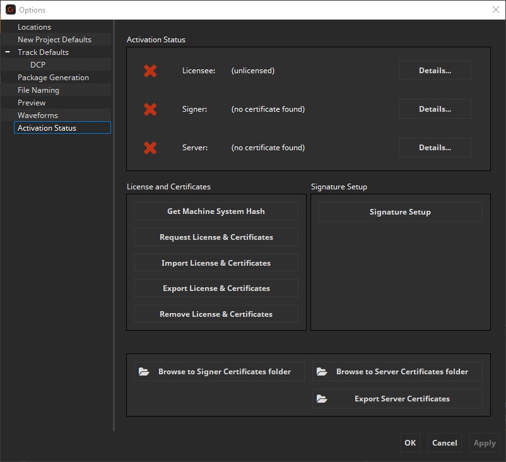Open the Waveforms settings page
506x462 pixels.
[x=37, y=115]
